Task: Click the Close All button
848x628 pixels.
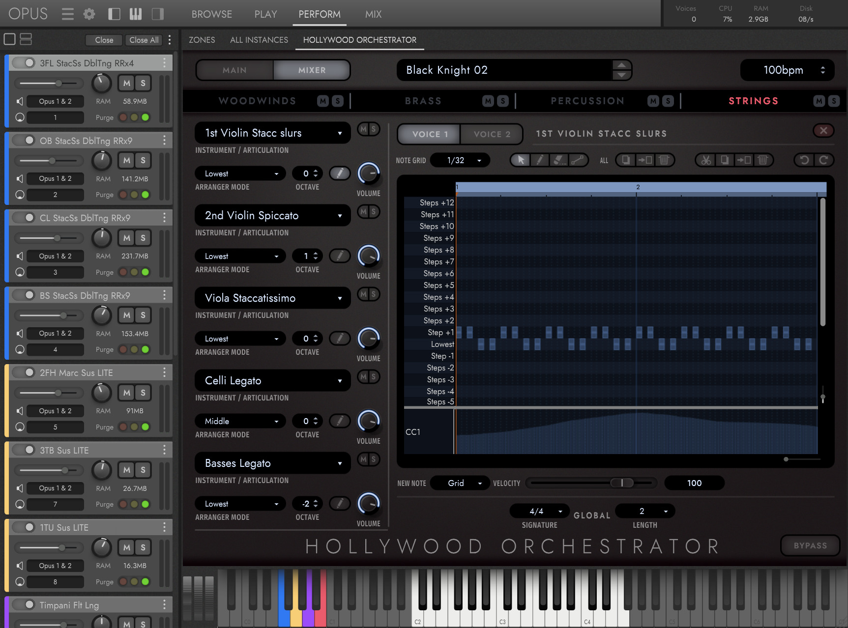Action: 144,40
